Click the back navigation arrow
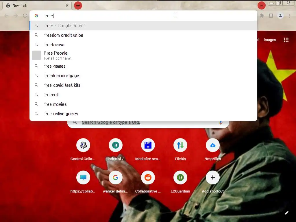This screenshot has width=296, height=222. coord(6,16)
